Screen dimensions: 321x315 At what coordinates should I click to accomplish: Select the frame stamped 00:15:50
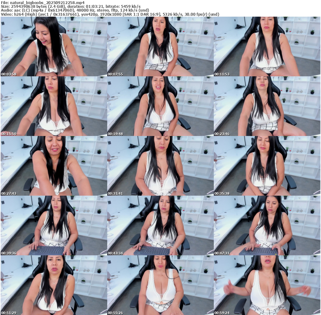[x=54, y=106]
